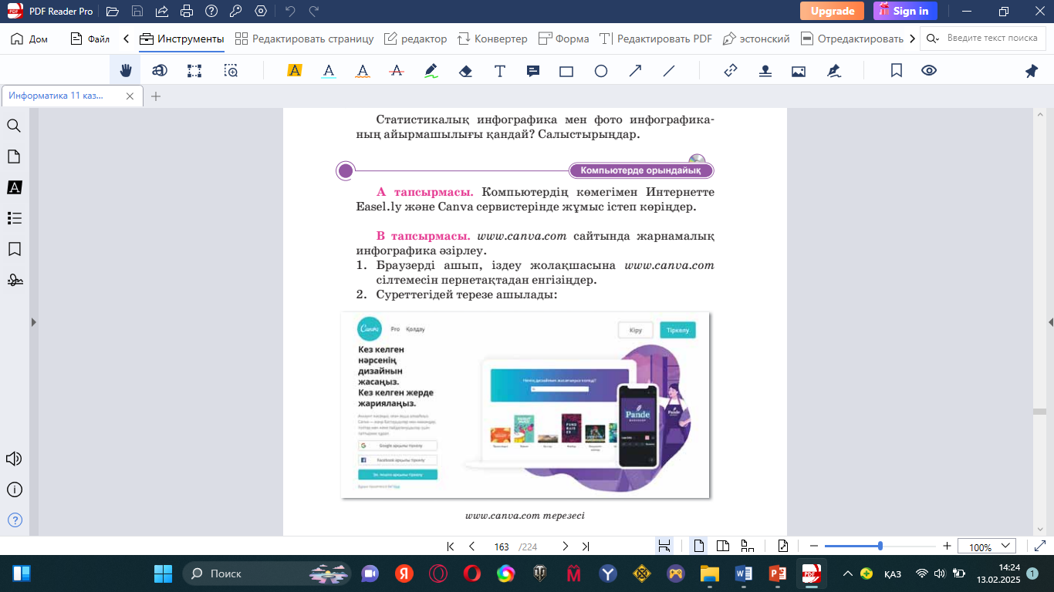Viewport: 1054px width, 592px height.
Task: Expand the left side panel arrow
Action: (33, 322)
